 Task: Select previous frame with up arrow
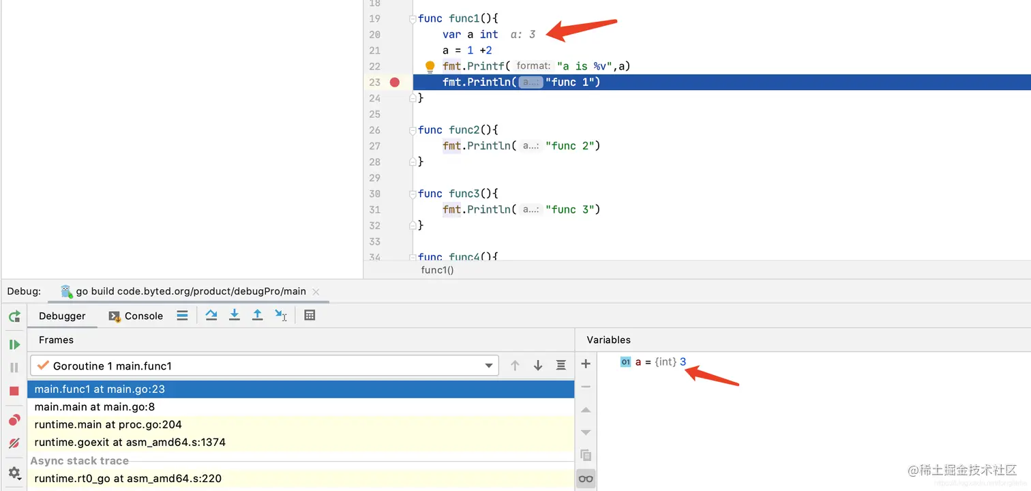click(515, 366)
